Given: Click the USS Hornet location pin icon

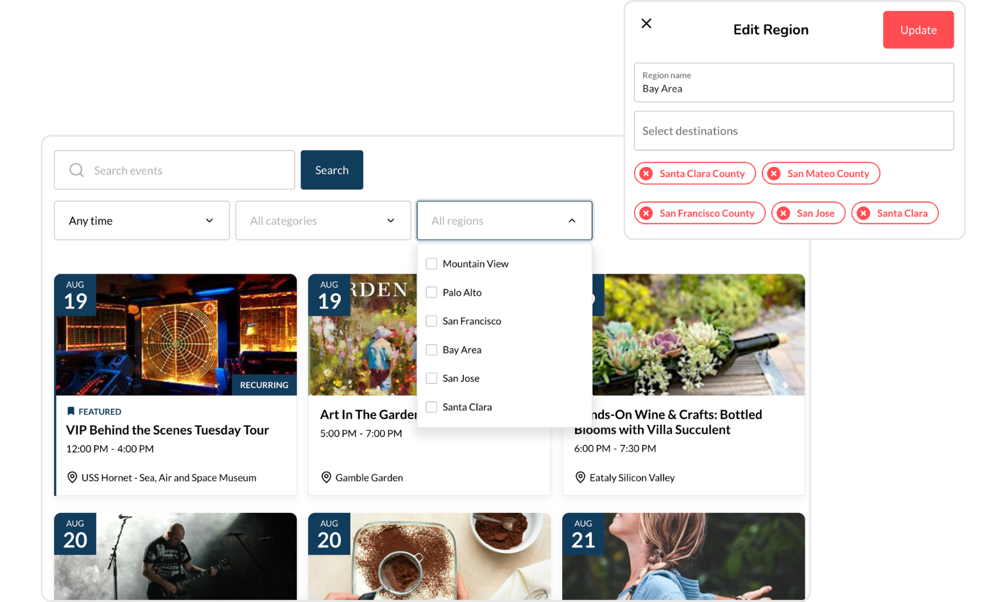Looking at the screenshot, I should [73, 477].
